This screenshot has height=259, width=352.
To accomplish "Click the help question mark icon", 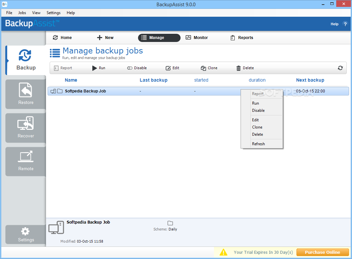I will click(345, 24).
